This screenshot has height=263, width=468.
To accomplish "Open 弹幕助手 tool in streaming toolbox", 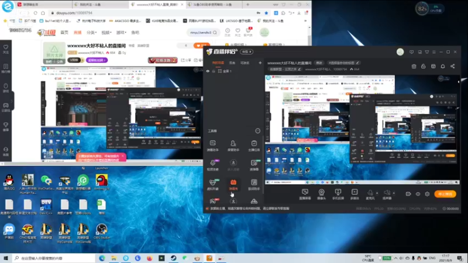I will coord(212,146).
